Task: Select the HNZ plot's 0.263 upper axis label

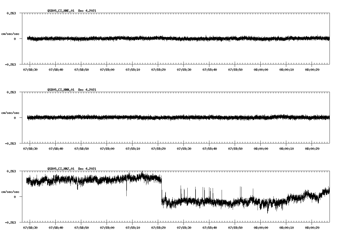Action: [11, 171]
